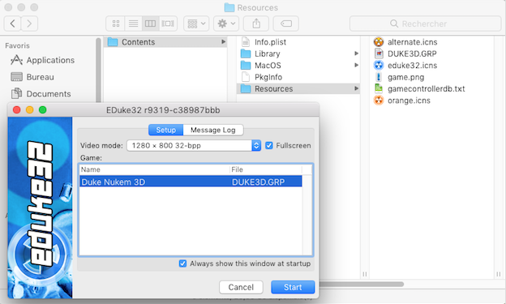Screen dimensions: 506x304
Task: Toggle Always show this window at startup
Action: (182, 263)
